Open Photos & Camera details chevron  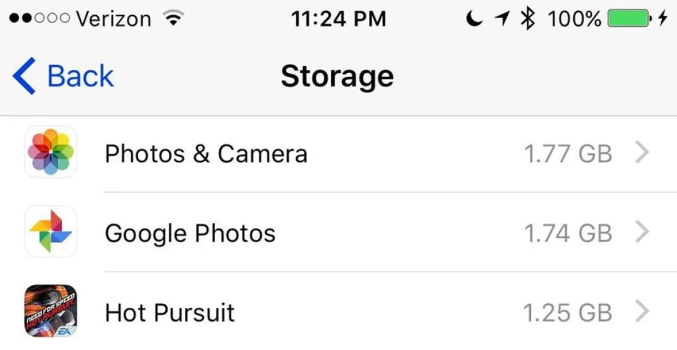pos(642,153)
